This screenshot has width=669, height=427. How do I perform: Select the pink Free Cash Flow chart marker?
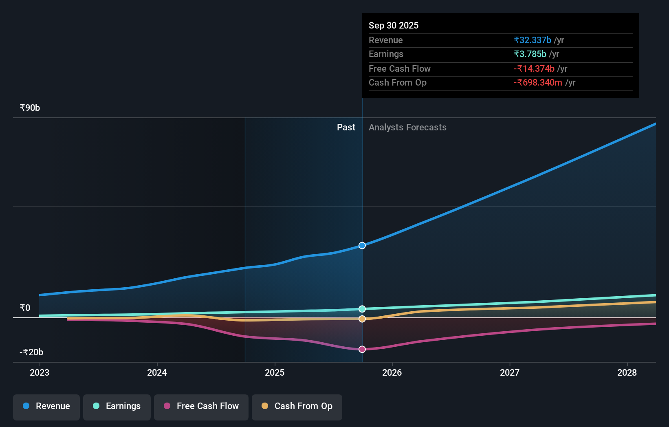click(362, 349)
